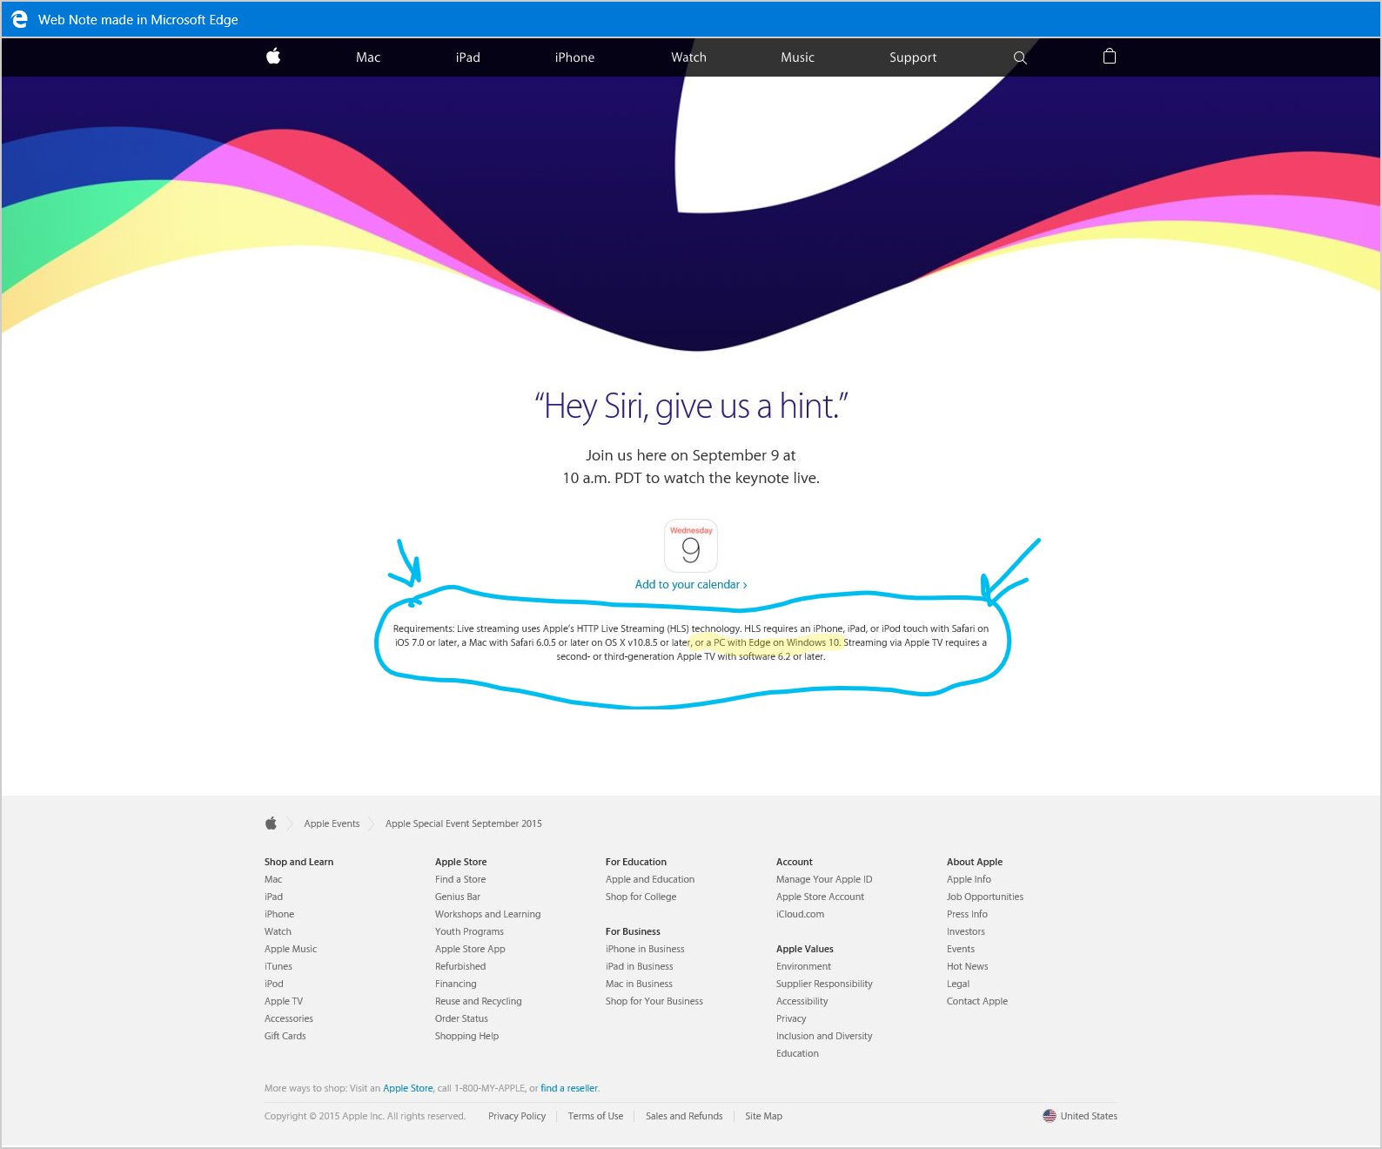Click United States region link

(1089, 1116)
